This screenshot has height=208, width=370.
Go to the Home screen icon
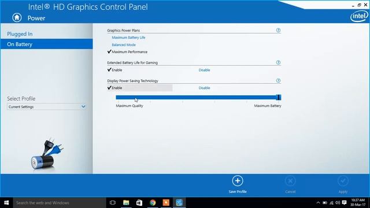[x=17, y=17]
